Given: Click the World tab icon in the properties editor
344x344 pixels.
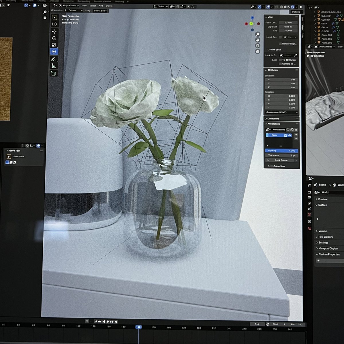Looking at the screenshot, I should click(x=309, y=214).
